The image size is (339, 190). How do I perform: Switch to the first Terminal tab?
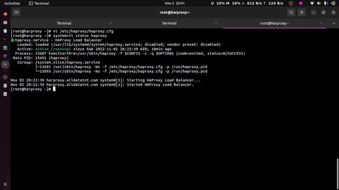coord(64,23)
